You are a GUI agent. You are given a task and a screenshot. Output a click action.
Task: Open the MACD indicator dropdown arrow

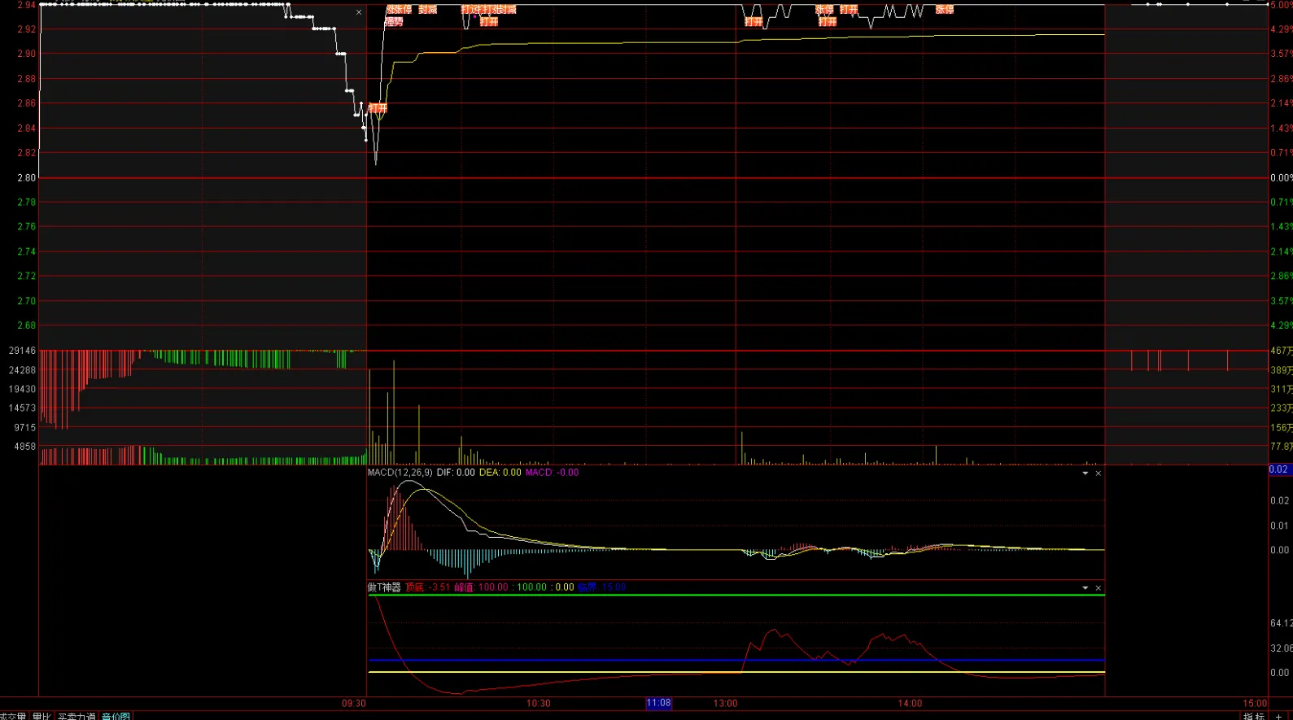(1085, 473)
